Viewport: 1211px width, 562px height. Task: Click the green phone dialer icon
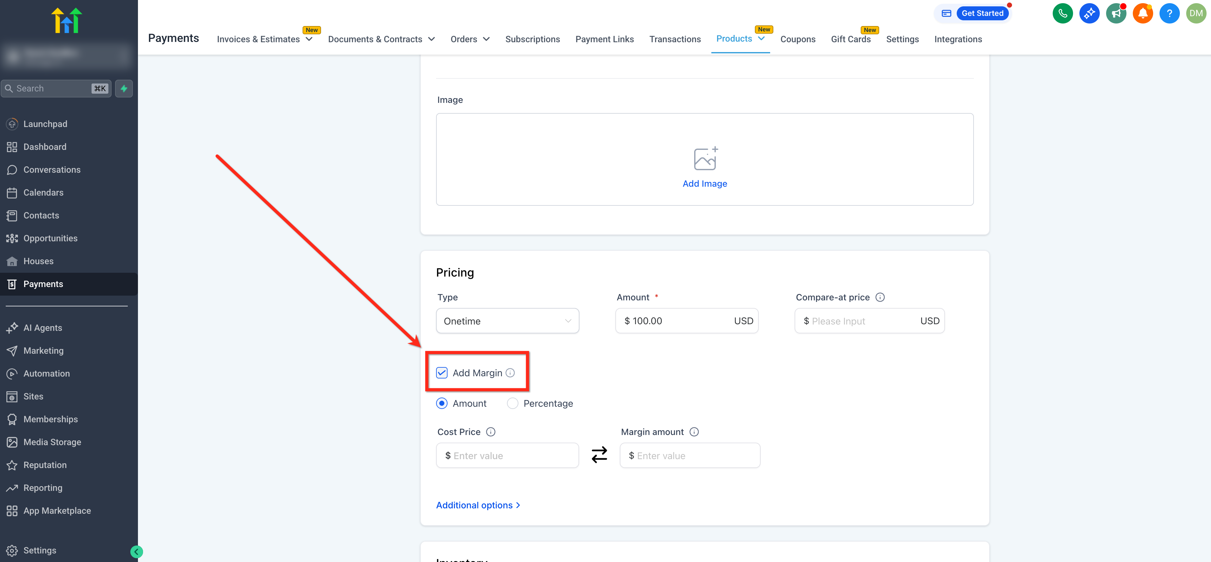[x=1063, y=13]
